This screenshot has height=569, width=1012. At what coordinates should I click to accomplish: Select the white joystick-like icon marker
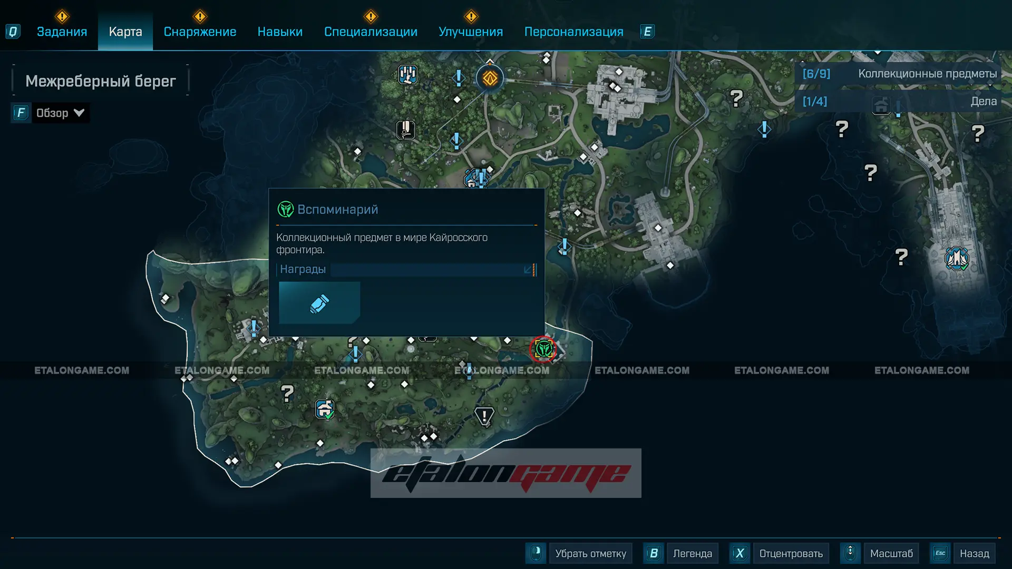(x=405, y=130)
